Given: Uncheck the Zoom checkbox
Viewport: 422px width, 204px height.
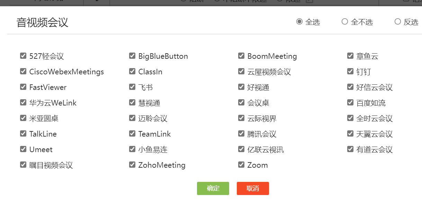Looking at the screenshot, I should pyautogui.click(x=241, y=165).
